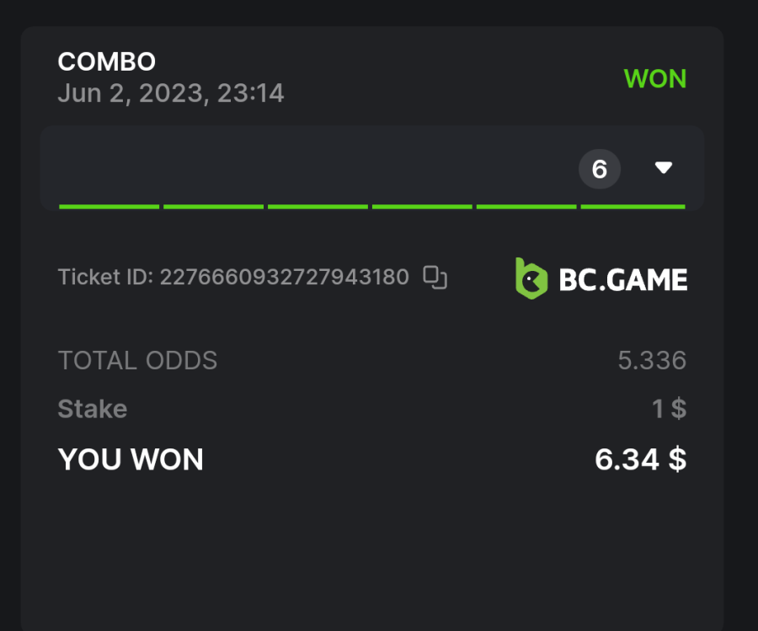758x631 pixels.
Task: Click the 6.34 $ winnings amount
Action: (x=640, y=459)
